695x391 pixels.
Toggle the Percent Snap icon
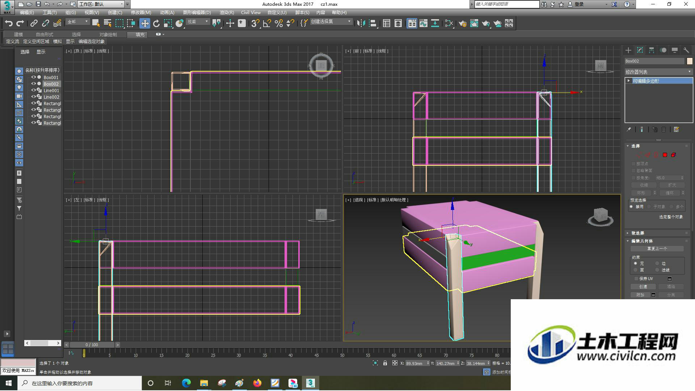pos(279,23)
